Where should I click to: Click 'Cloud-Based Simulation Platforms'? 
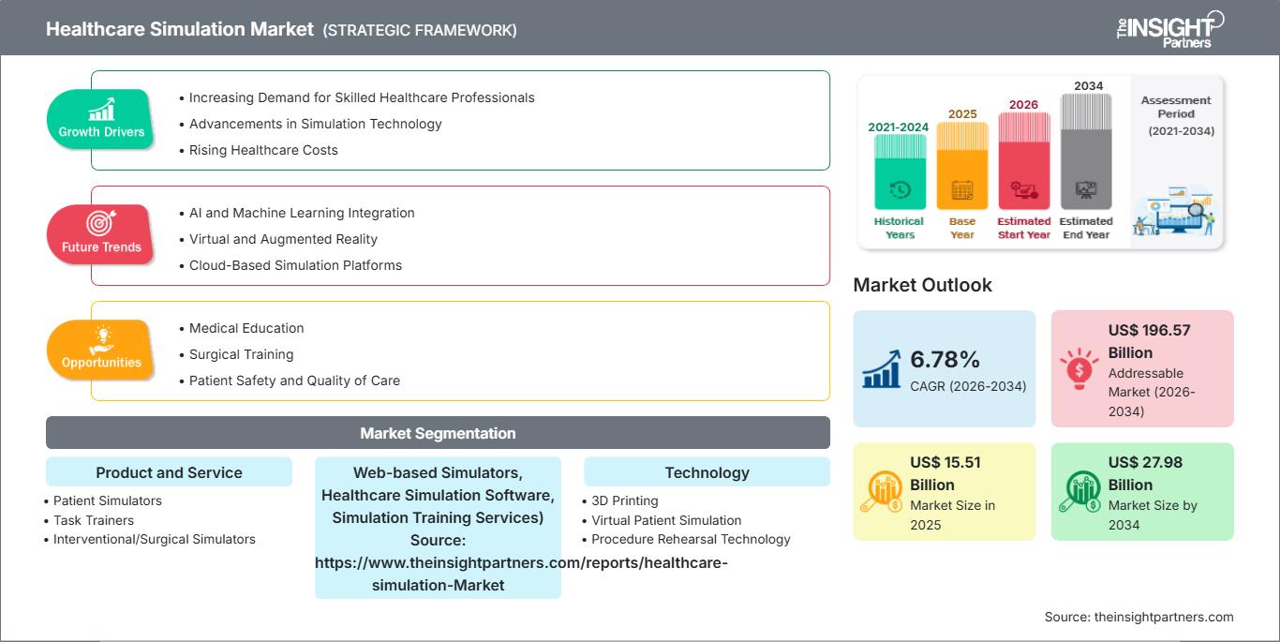295,265
